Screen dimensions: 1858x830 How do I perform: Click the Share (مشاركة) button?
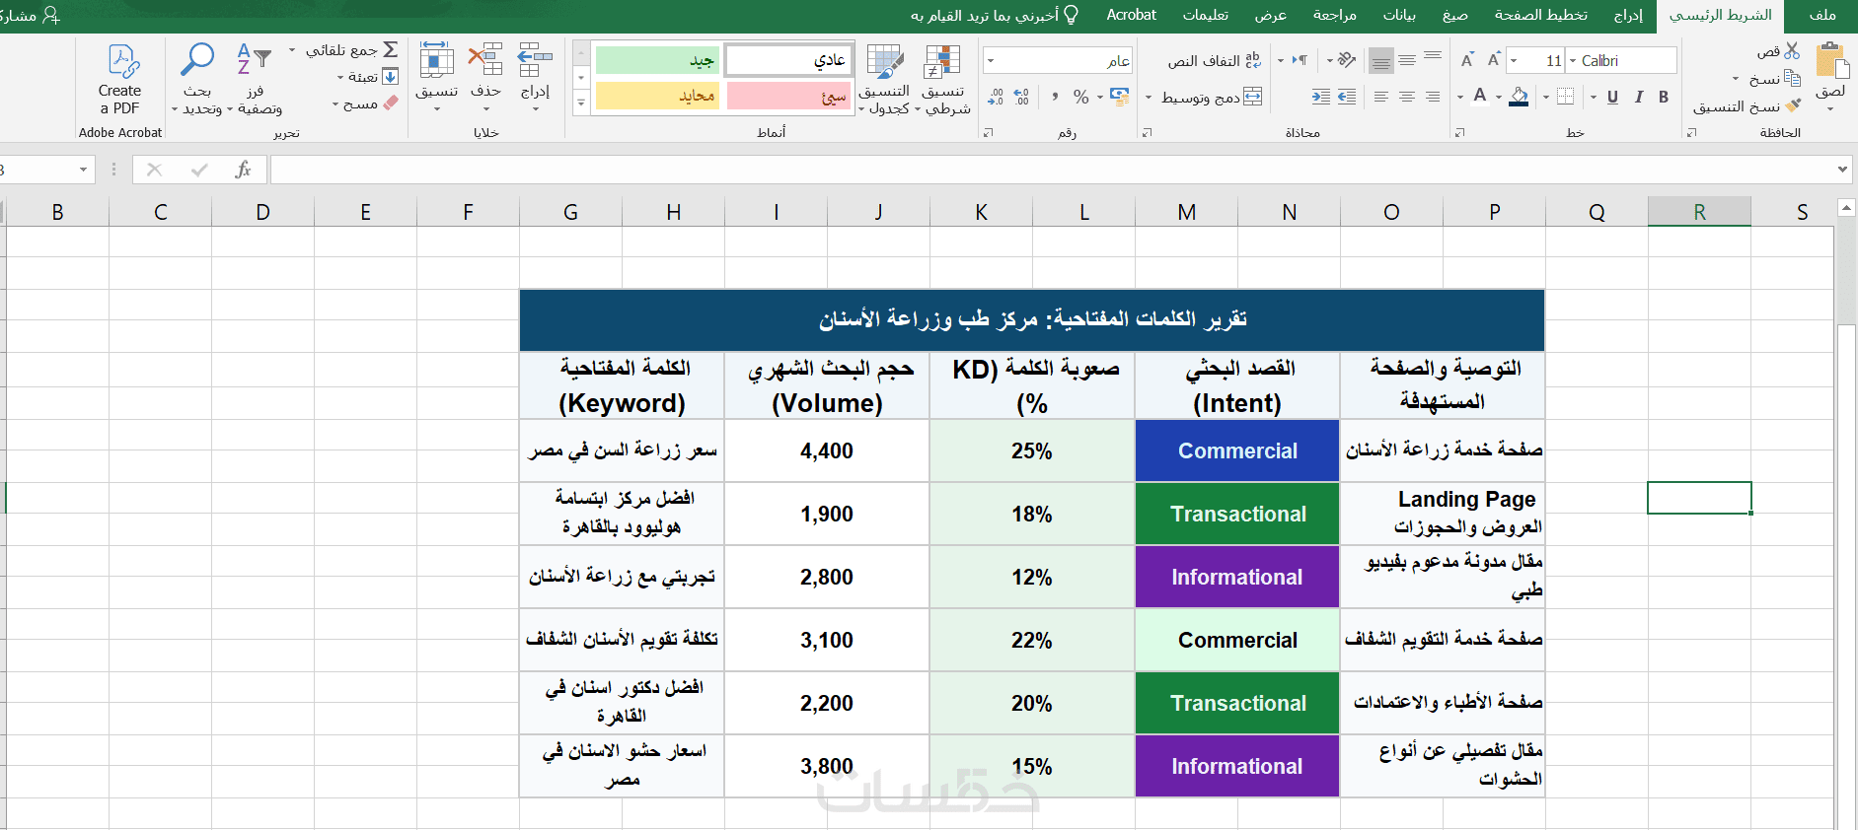tap(30, 15)
